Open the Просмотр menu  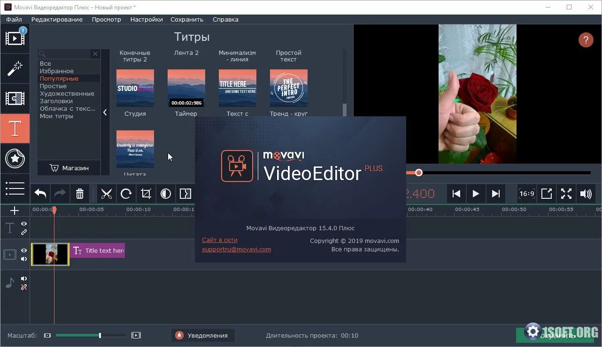tap(107, 19)
